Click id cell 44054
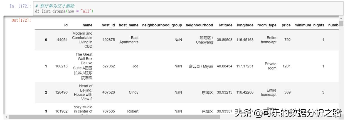The image size is (345, 121). point(62,40)
